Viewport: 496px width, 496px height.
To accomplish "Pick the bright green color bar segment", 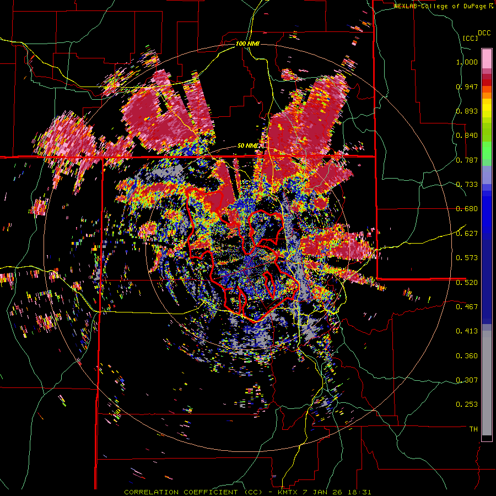I will (487, 150).
